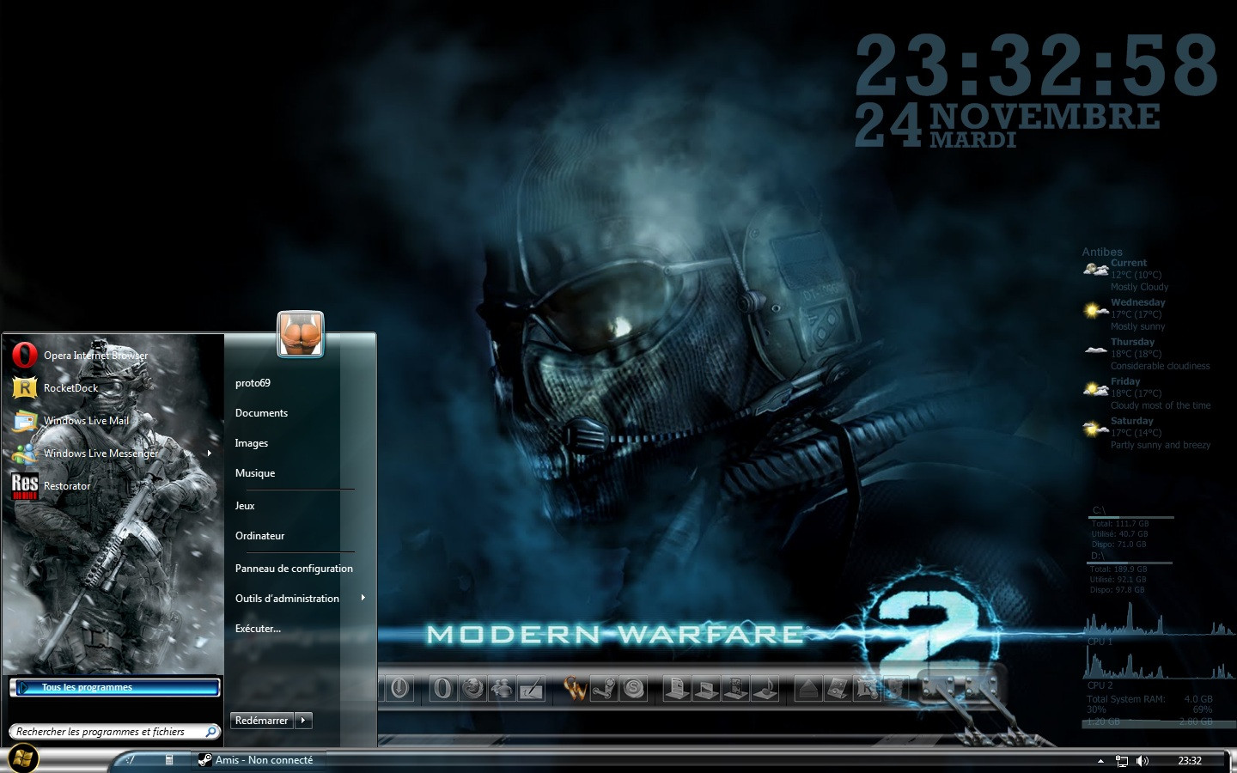
Task: Open the volume speaker tray icon
Action: pos(1142,760)
